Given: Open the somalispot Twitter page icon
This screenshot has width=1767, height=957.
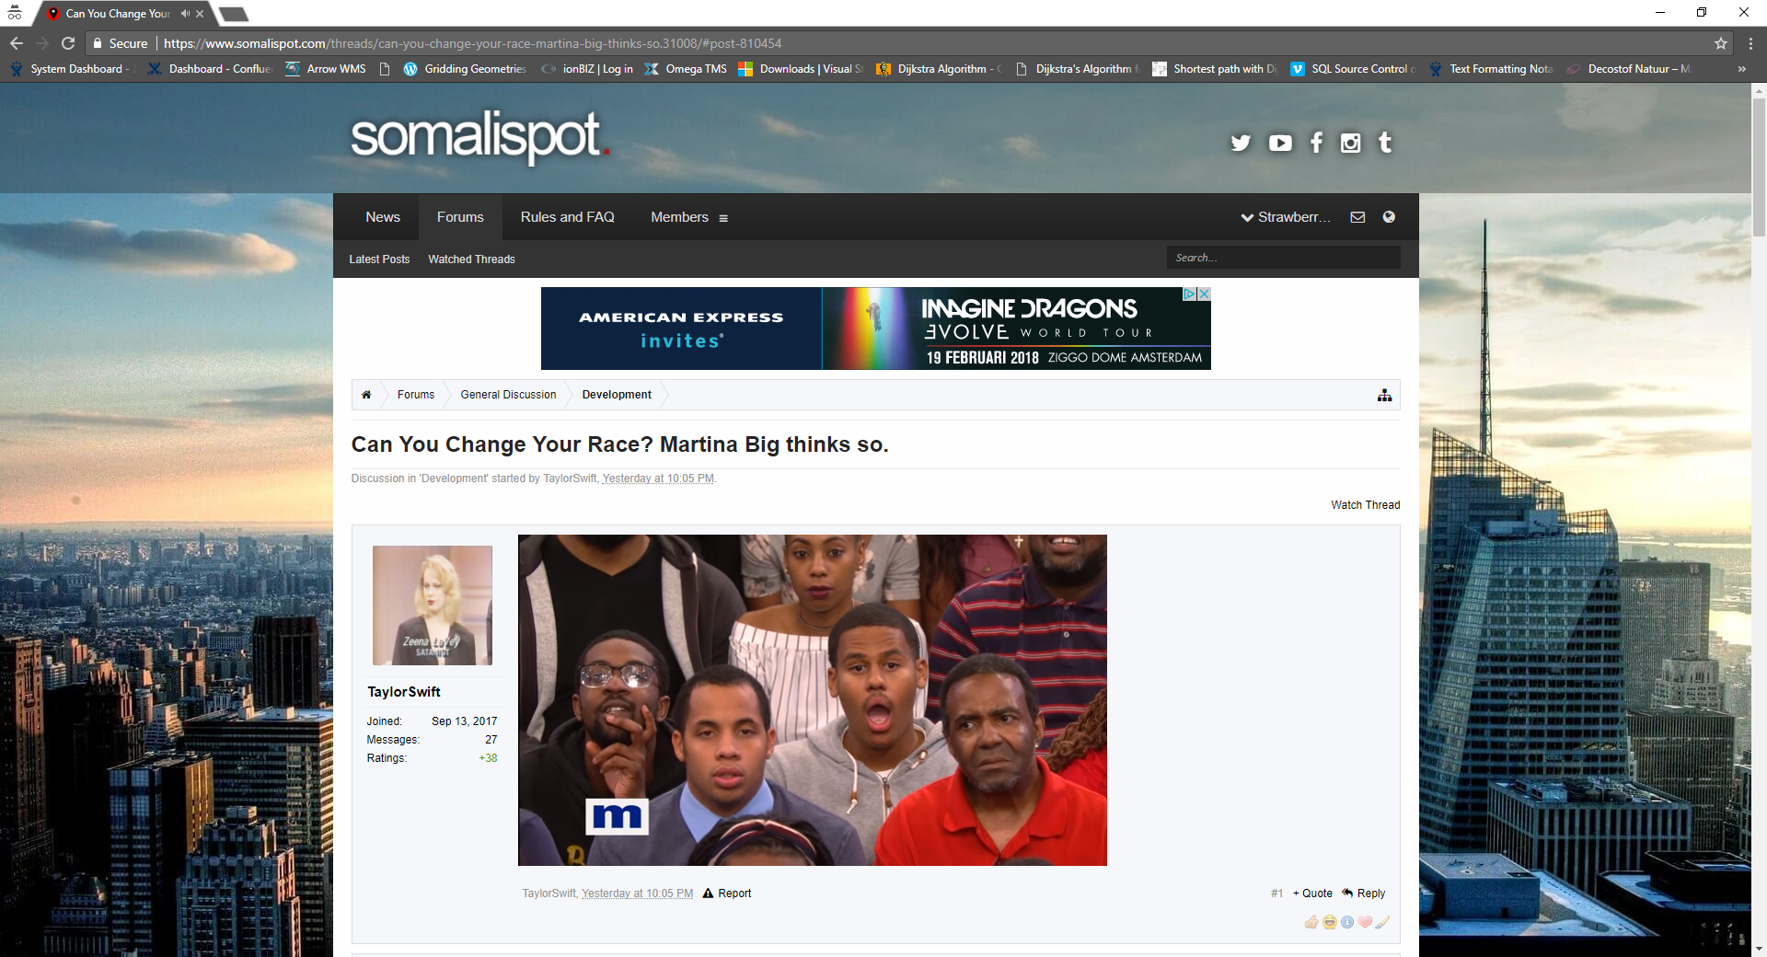Looking at the screenshot, I should pos(1241,143).
